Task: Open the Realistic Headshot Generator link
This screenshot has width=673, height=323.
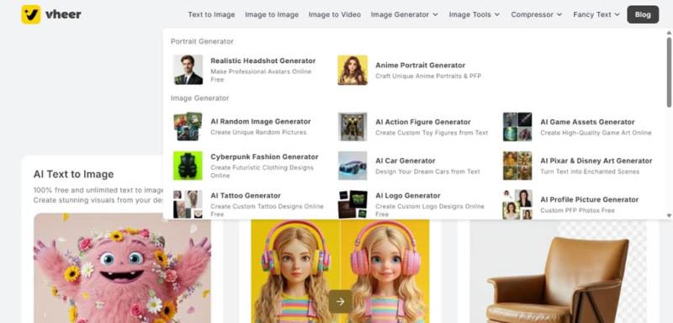Action: coord(262,61)
